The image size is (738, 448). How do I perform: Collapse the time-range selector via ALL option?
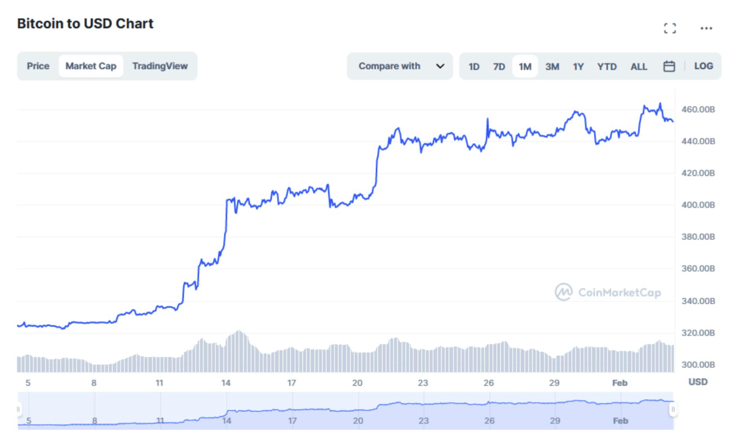click(639, 66)
